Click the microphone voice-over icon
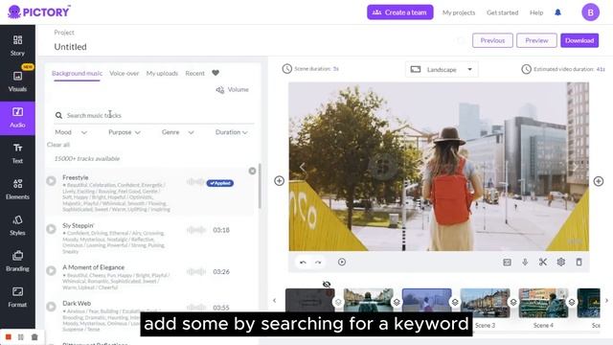 (x=525, y=262)
